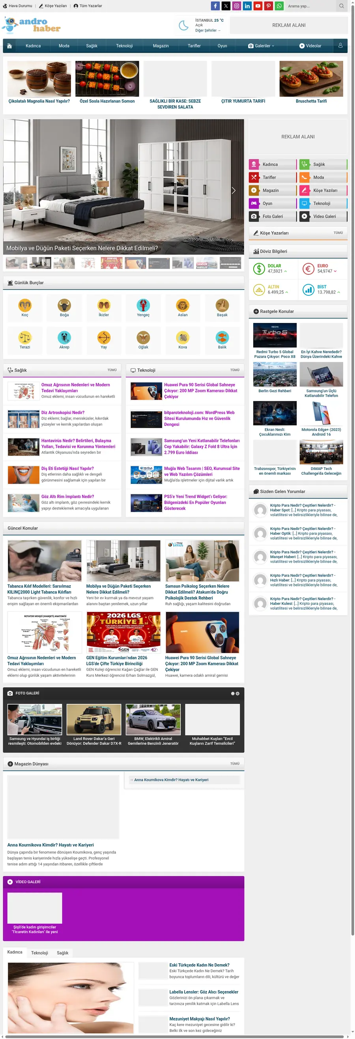Click the Diğer Şehirler weather link
This screenshot has height=1039, width=355.
[x=208, y=31]
